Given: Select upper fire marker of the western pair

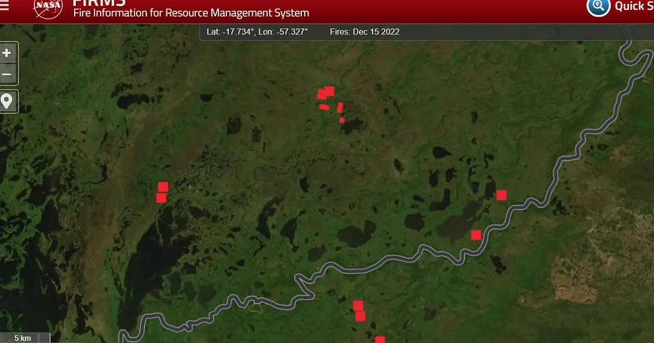Looking at the screenshot, I should [x=163, y=187].
